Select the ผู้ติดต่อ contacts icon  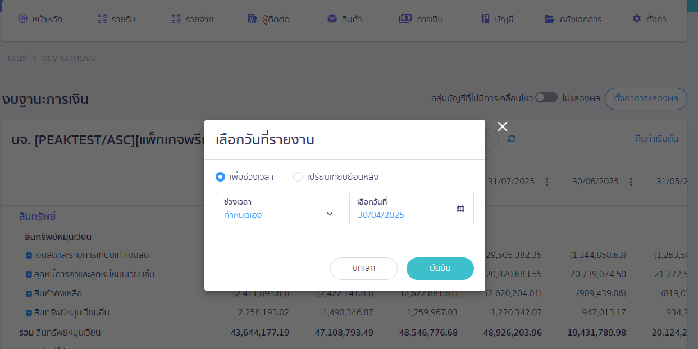click(251, 18)
